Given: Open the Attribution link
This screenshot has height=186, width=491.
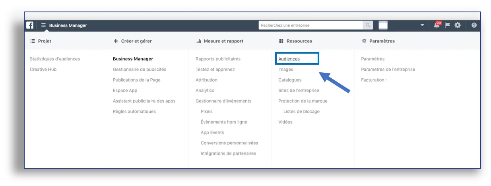Looking at the screenshot, I should (206, 80).
